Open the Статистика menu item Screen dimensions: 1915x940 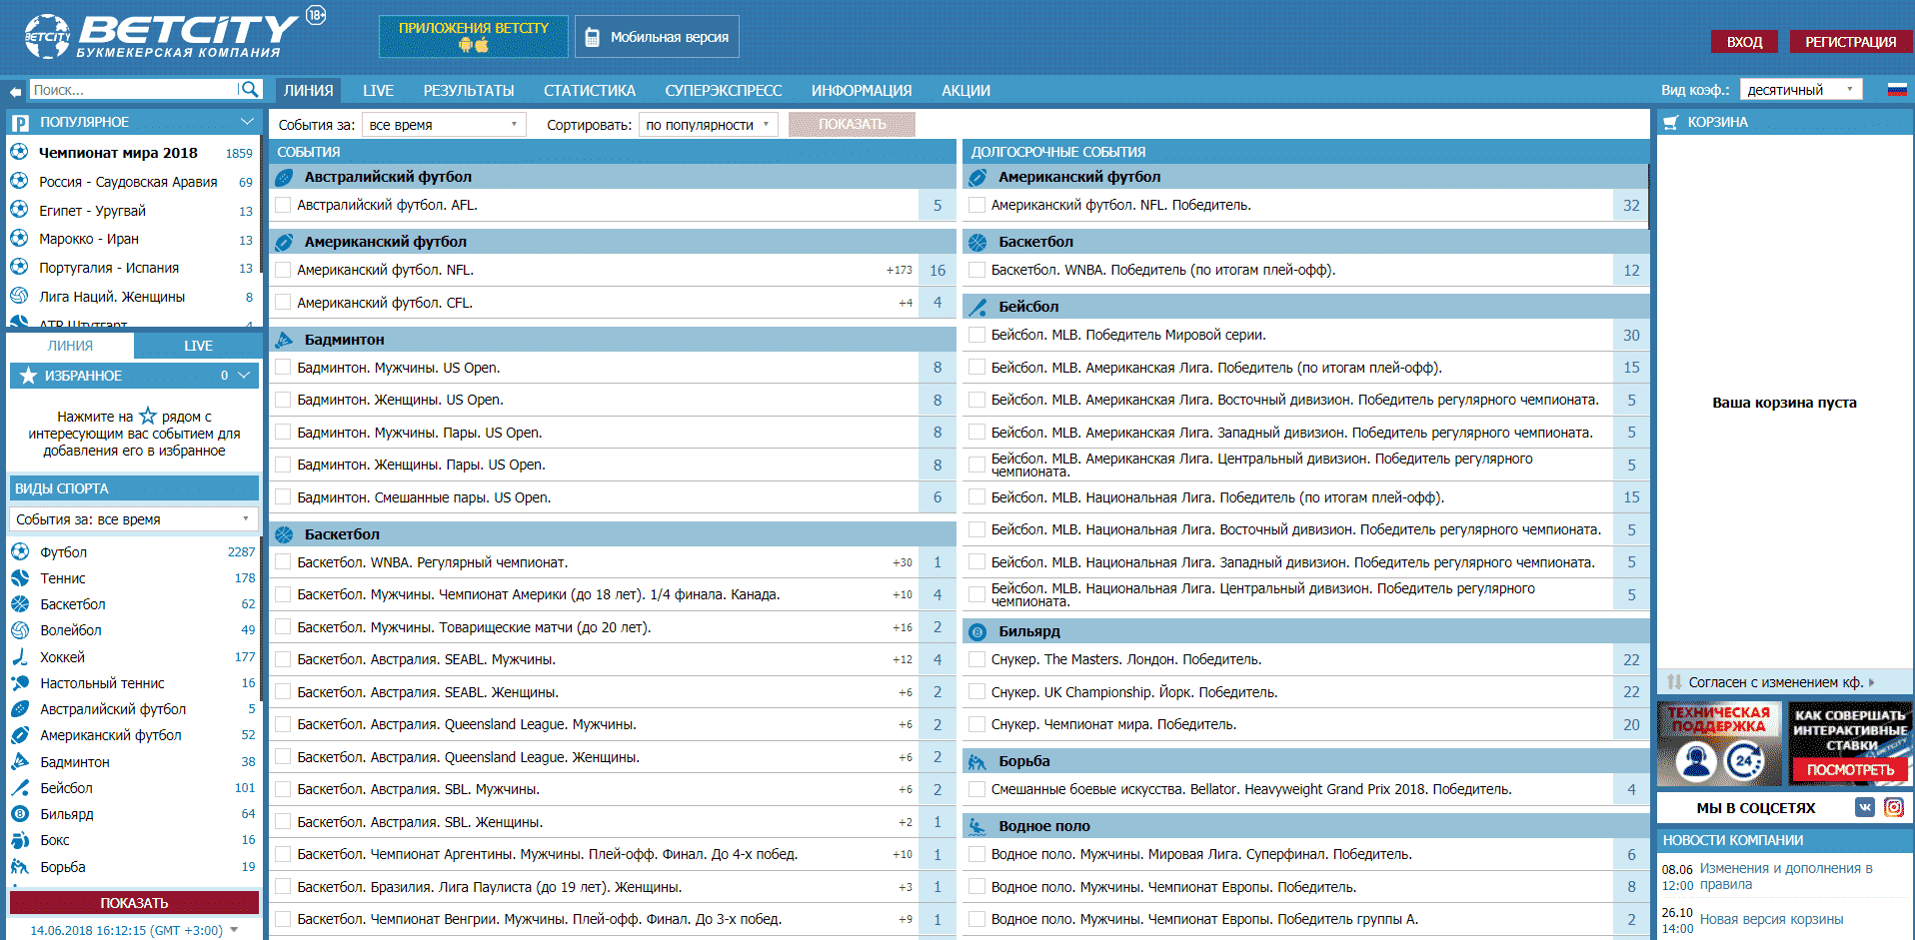[x=590, y=90]
